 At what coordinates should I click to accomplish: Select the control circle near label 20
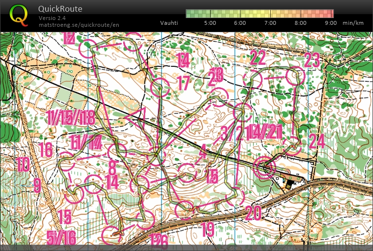click(x=235, y=196)
